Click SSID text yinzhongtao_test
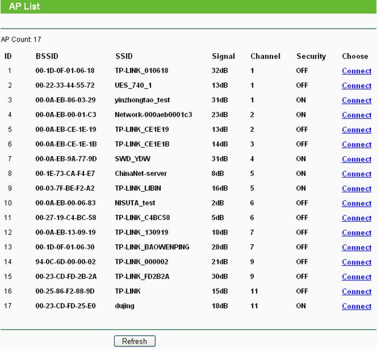Screen dimensions: 377x349 [143, 100]
